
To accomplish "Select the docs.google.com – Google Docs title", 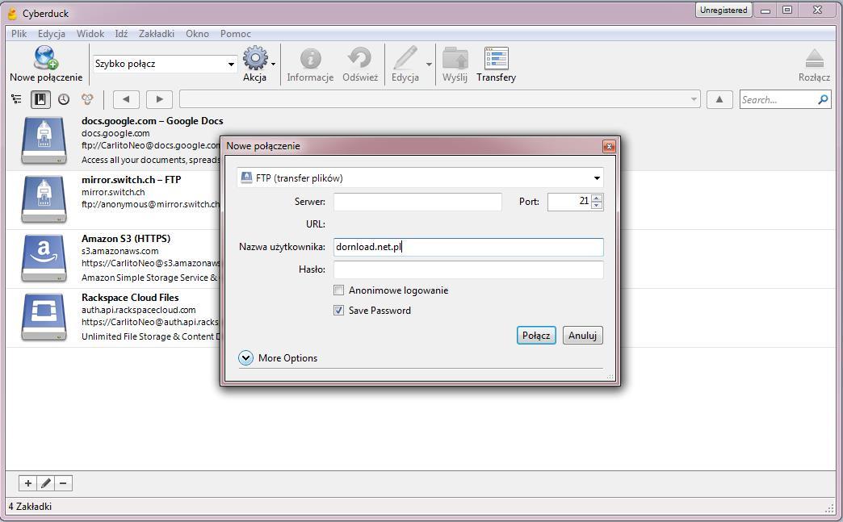I will coord(152,121).
